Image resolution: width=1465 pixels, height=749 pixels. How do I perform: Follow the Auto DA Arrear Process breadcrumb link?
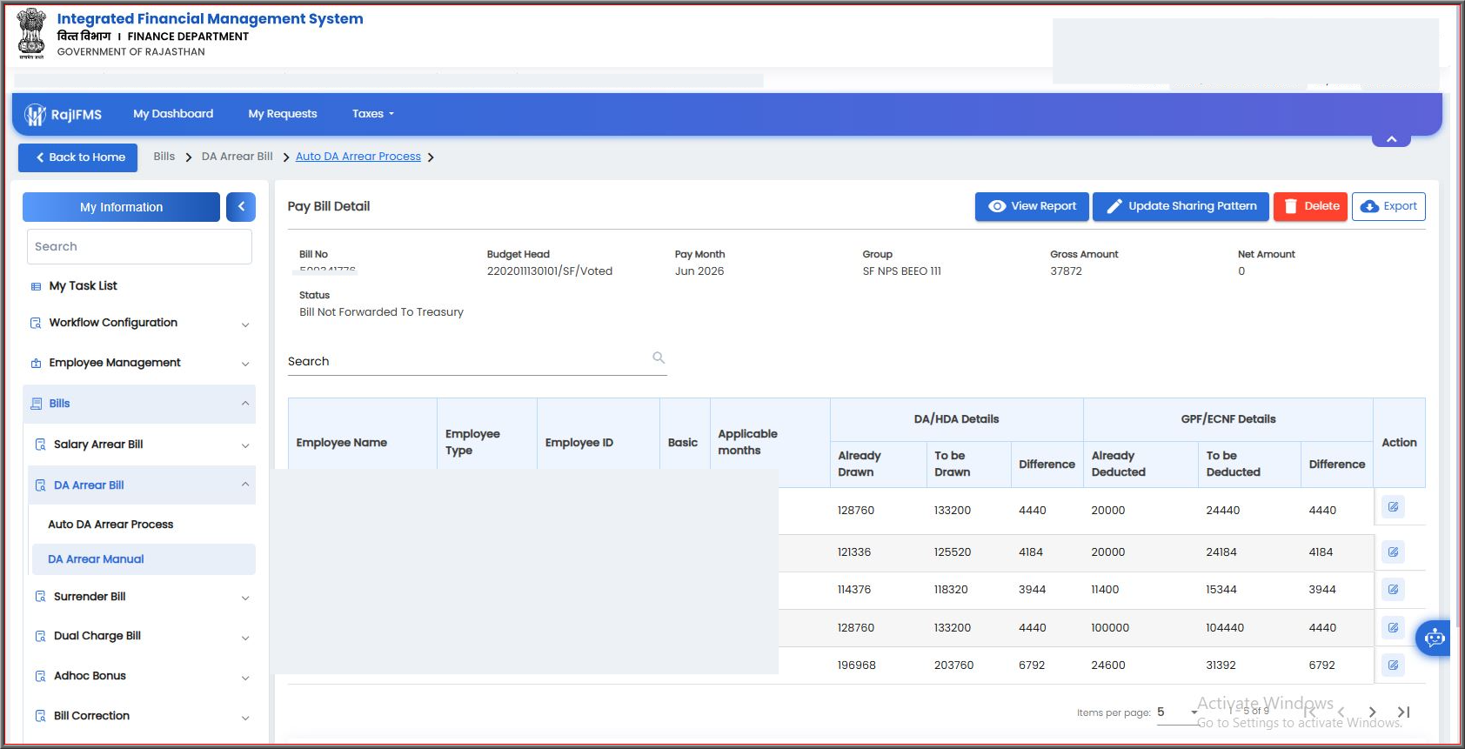point(358,157)
